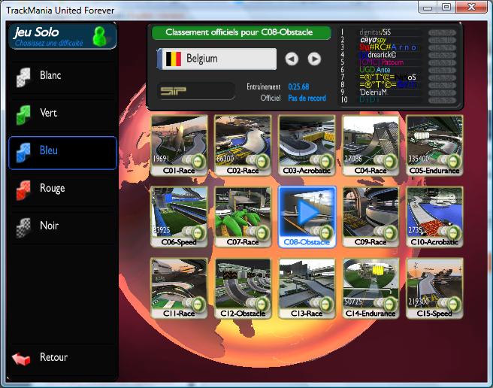
Task: Open the C01-Race track thumbnail
Action: click(x=179, y=144)
